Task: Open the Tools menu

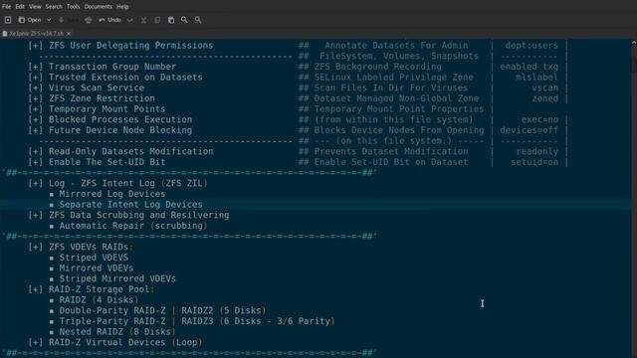Action: [x=73, y=7]
